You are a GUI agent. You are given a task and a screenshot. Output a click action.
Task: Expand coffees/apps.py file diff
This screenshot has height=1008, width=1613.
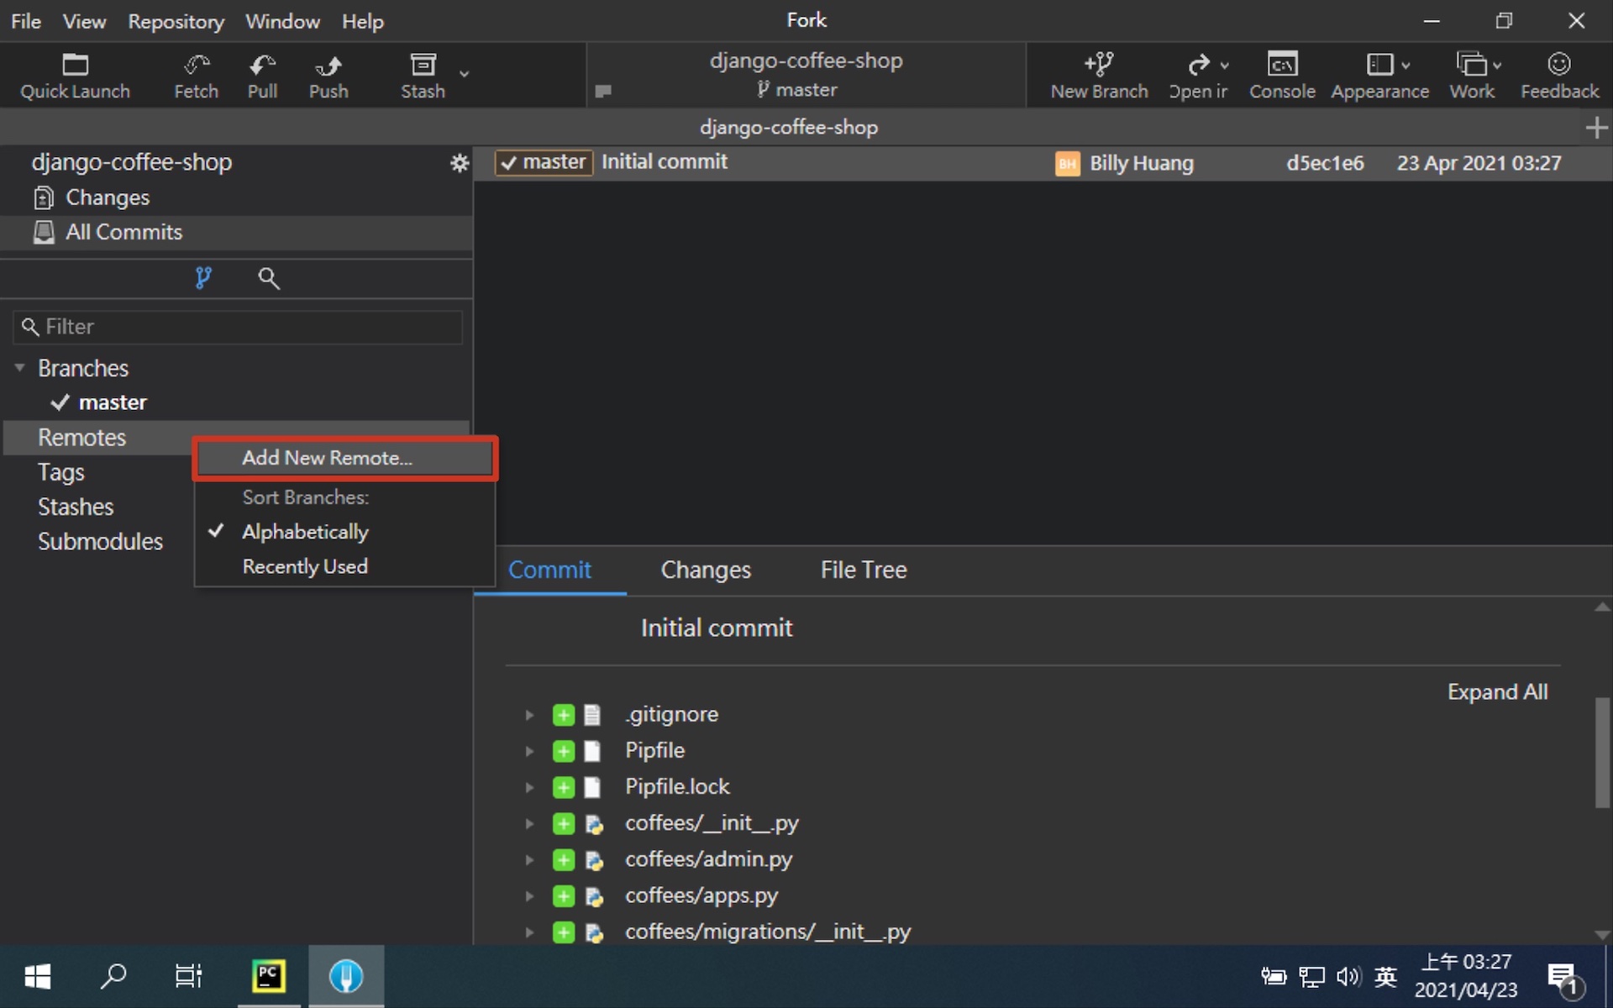529,895
